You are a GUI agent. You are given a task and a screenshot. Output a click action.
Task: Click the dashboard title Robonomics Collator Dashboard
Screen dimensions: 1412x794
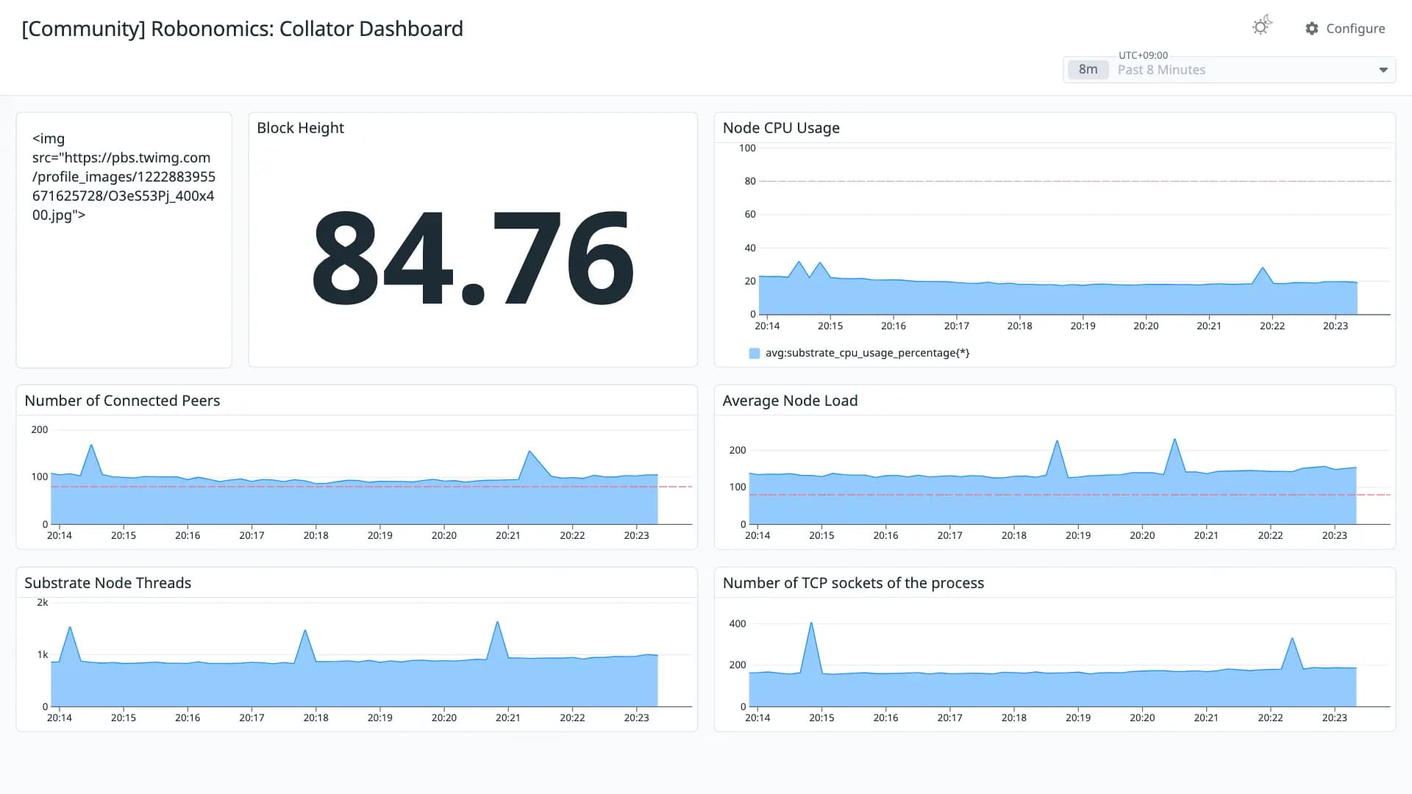[243, 29]
